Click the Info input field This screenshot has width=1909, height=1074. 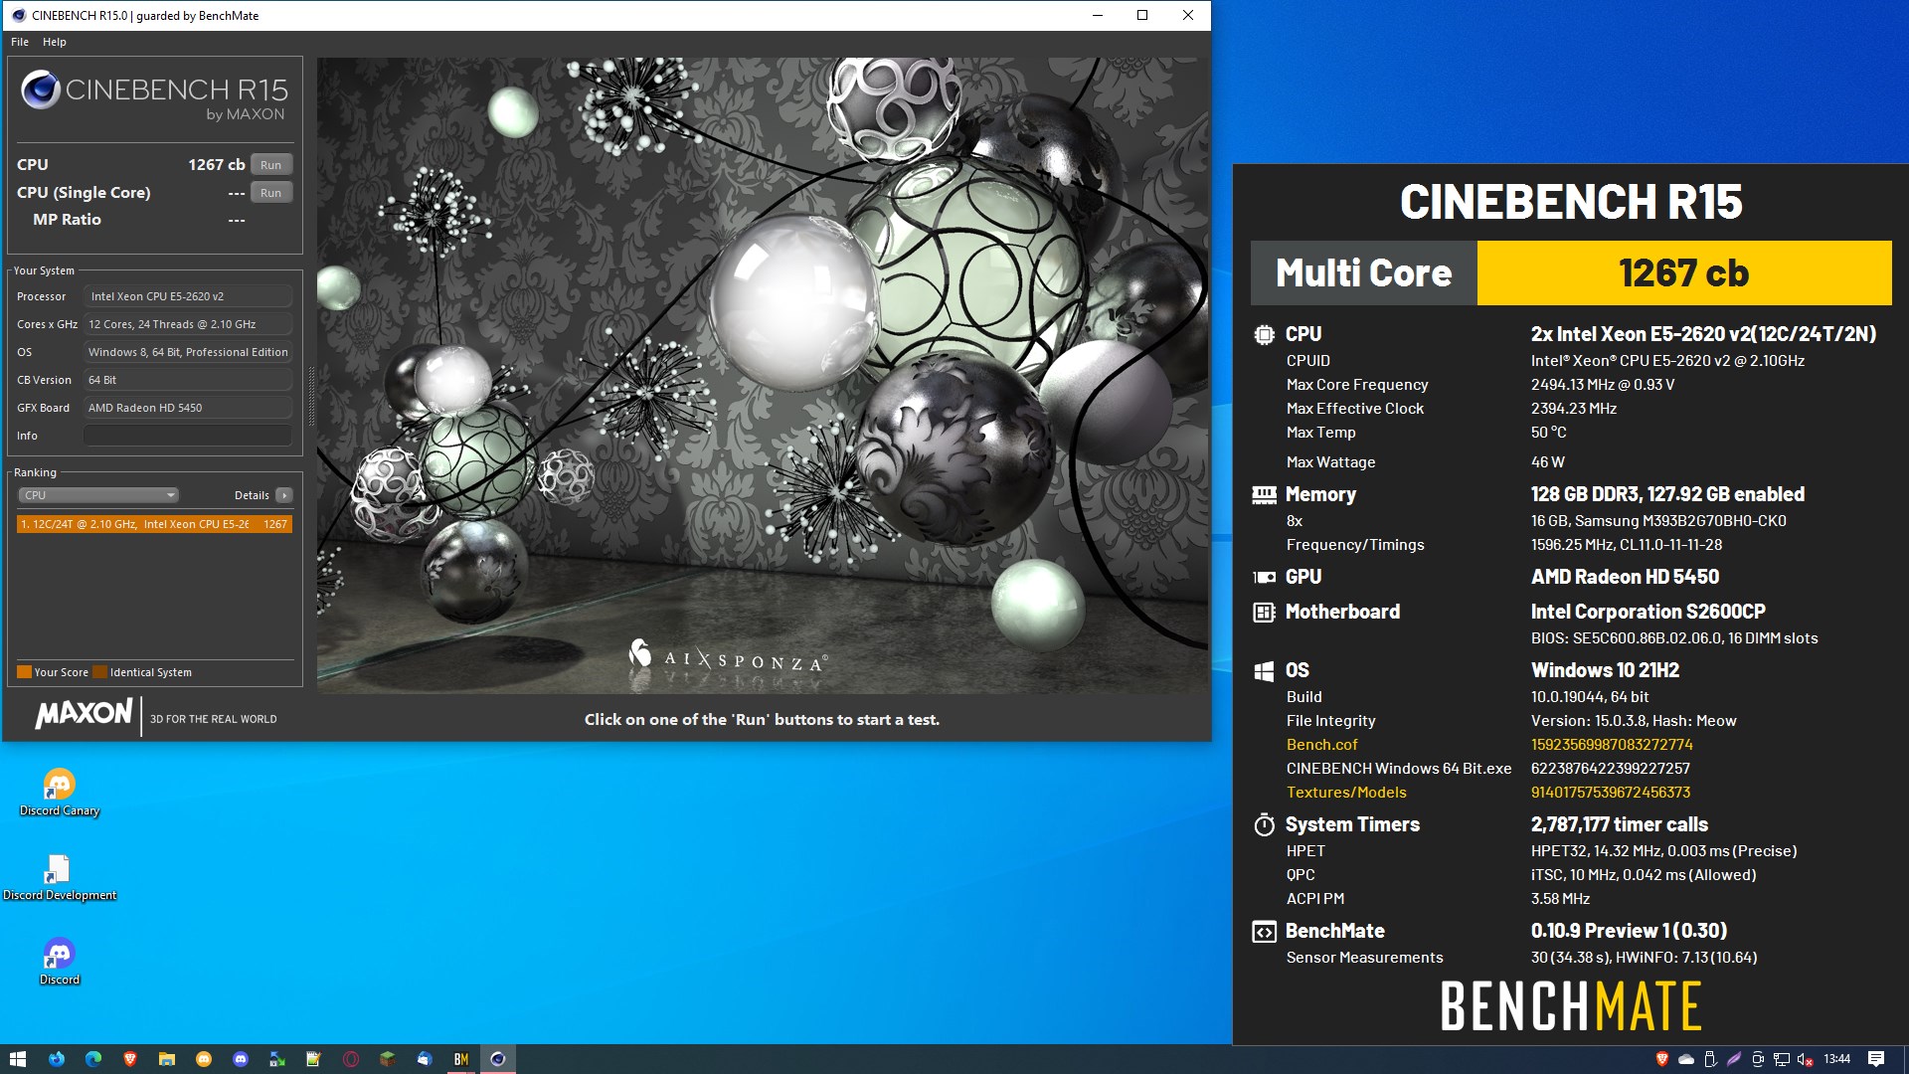[188, 436]
